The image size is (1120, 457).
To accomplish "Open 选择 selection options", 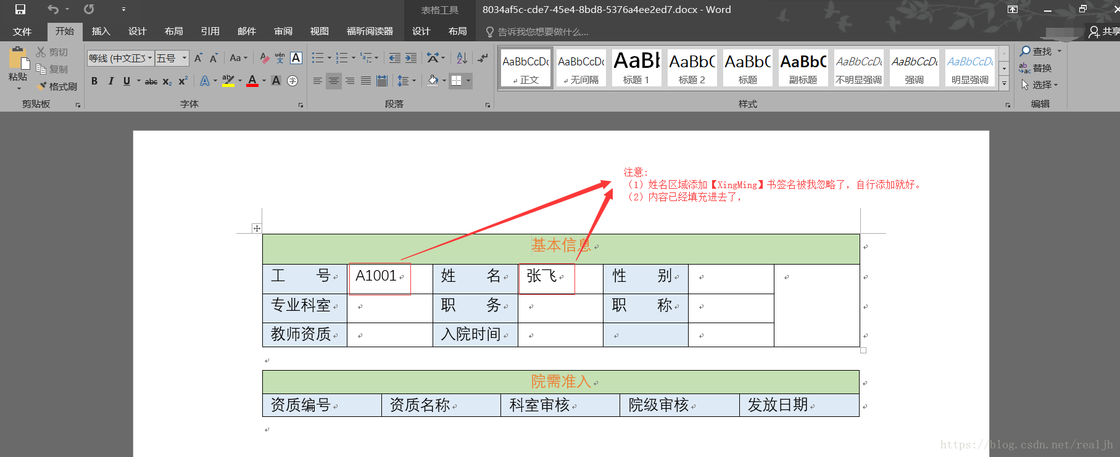I will (x=1039, y=84).
